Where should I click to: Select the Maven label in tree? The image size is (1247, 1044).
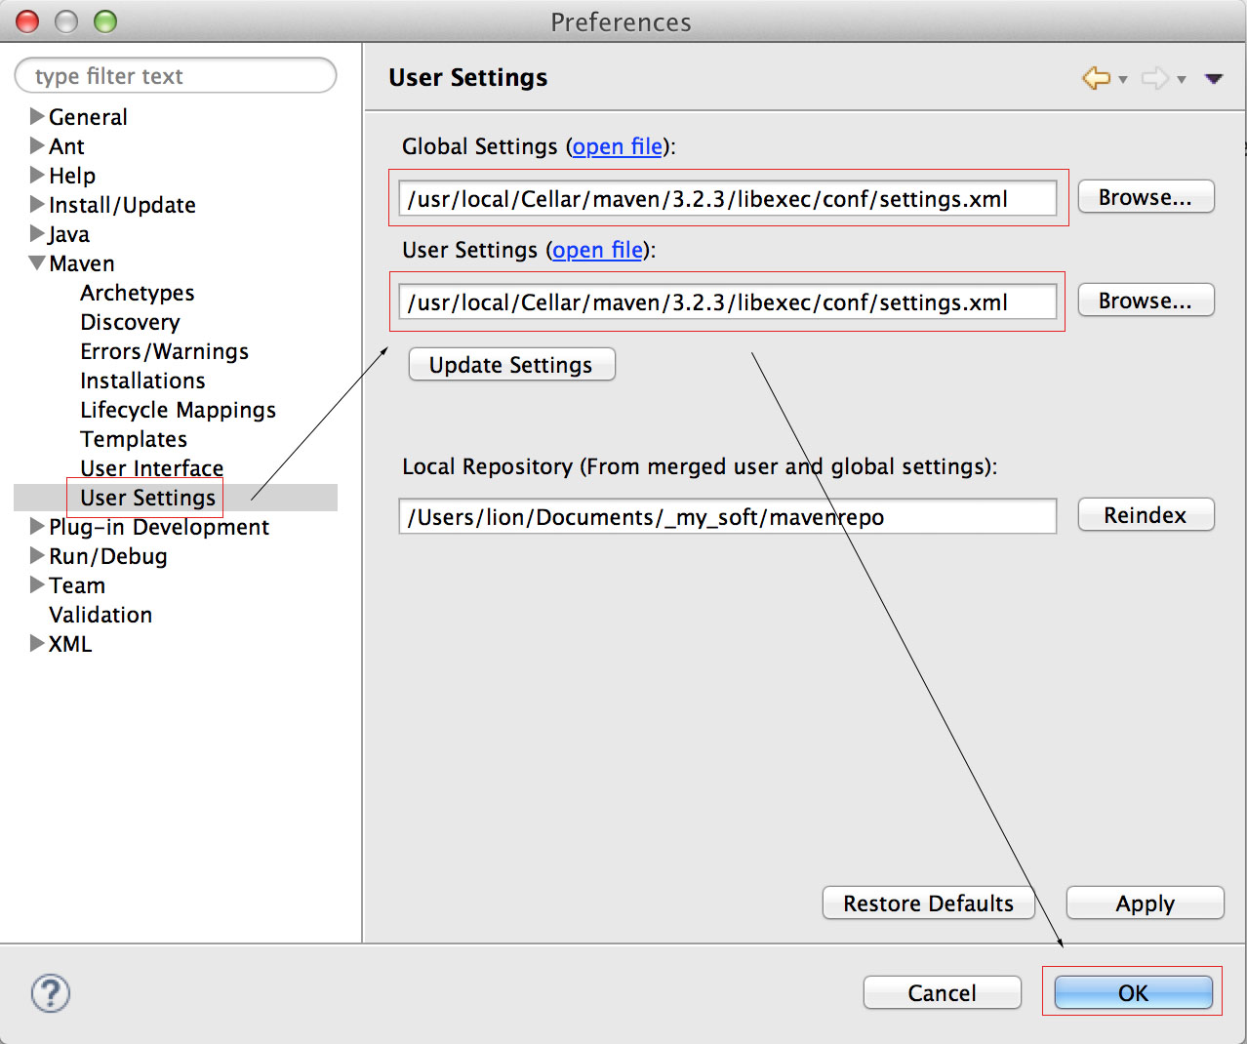point(82,263)
